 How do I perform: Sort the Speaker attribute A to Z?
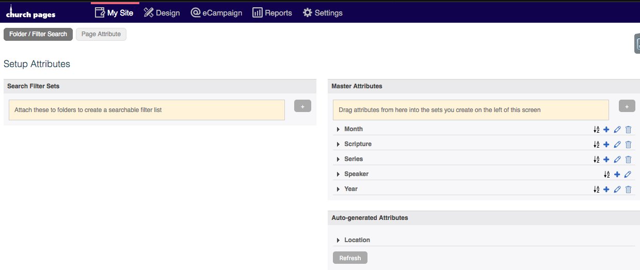pyautogui.click(x=607, y=174)
